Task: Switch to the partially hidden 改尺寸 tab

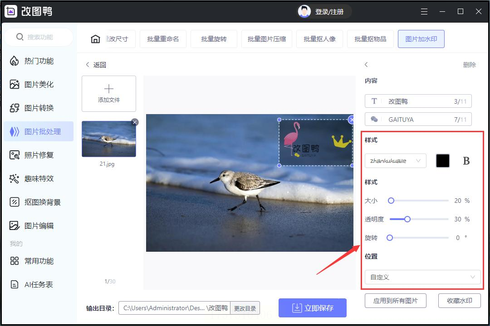Action: click(121, 39)
